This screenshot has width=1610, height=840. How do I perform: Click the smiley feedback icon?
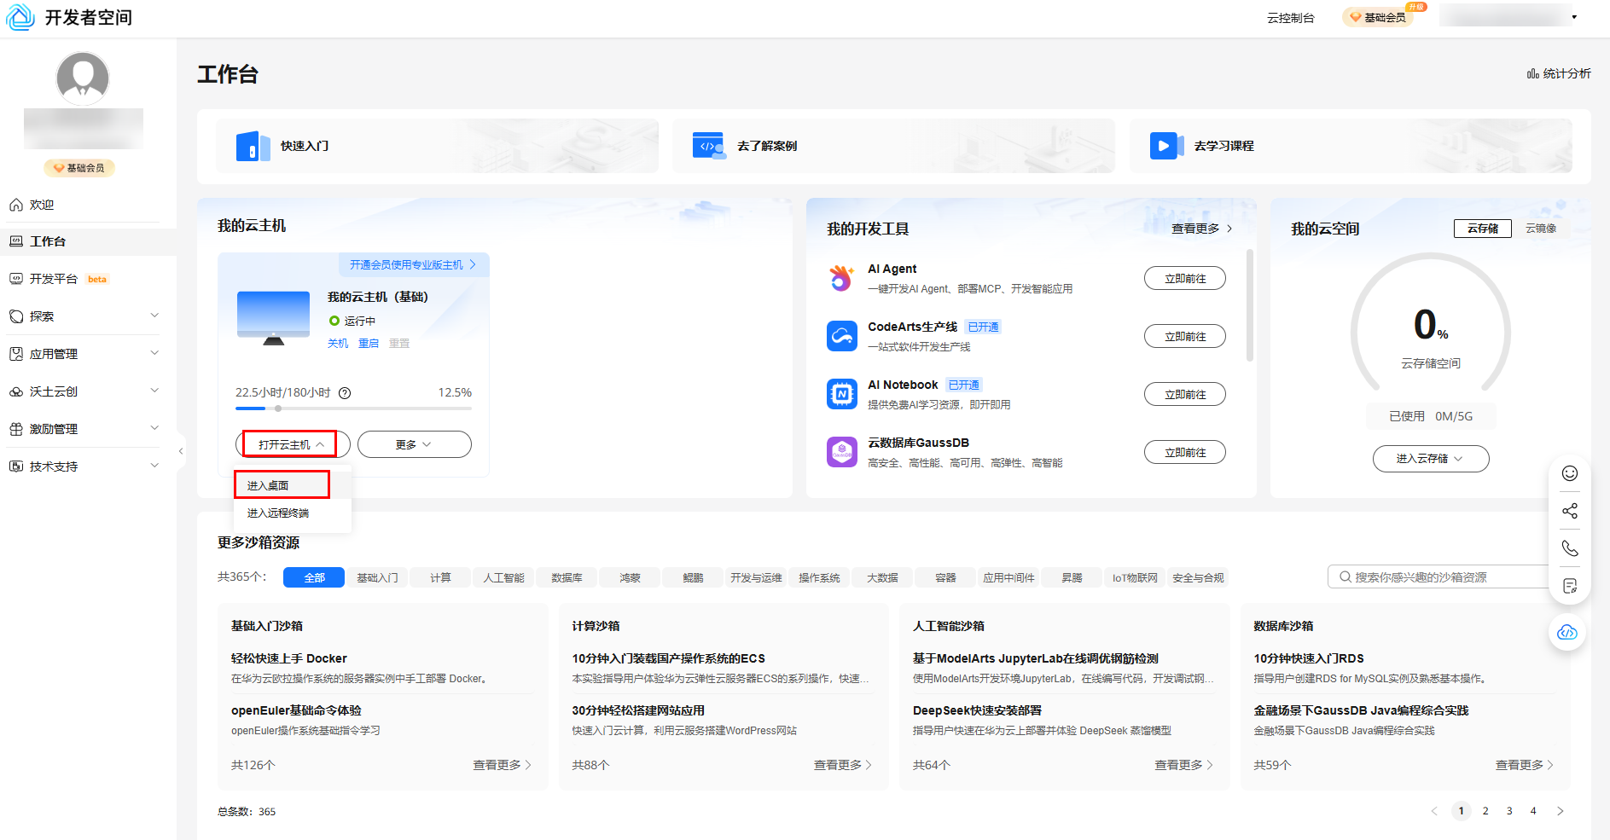[1570, 473]
